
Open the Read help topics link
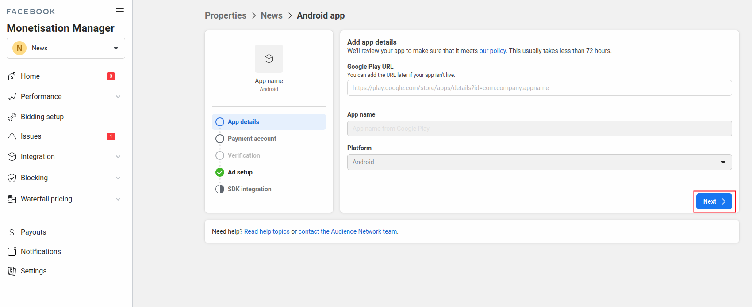(x=267, y=231)
